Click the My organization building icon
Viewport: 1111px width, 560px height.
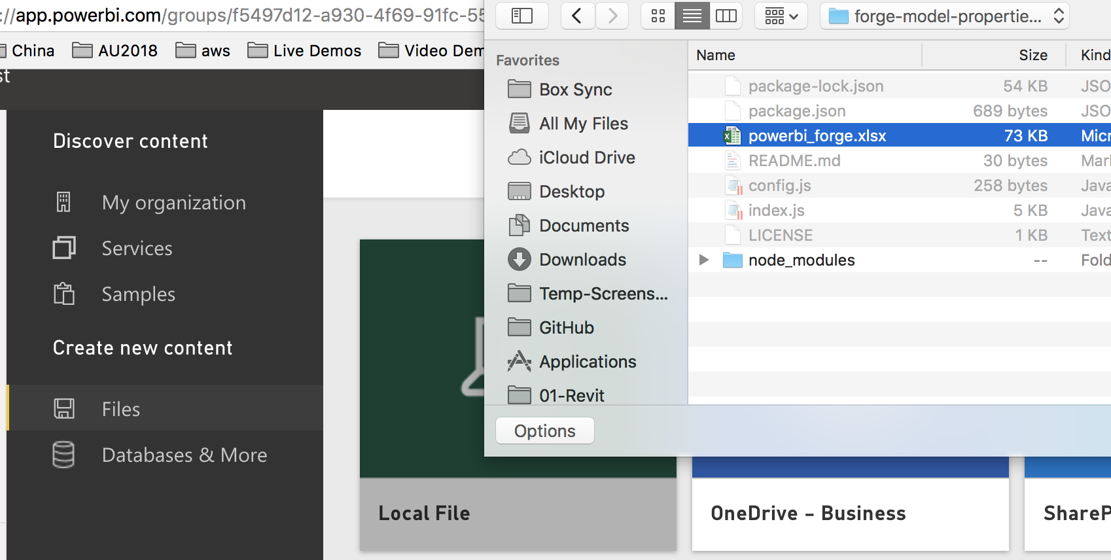(63, 202)
